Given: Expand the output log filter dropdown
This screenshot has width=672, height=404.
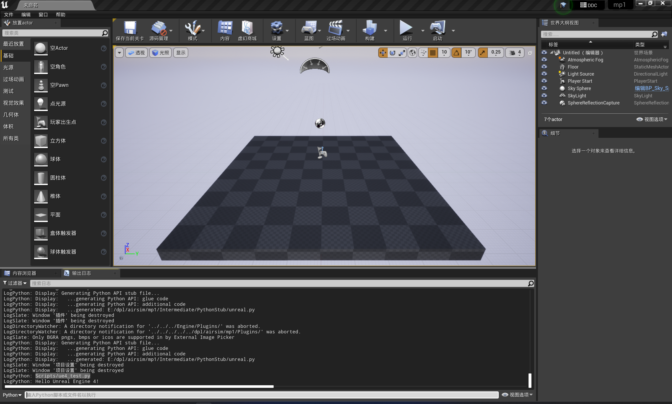Looking at the screenshot, I should click(15, 283).
